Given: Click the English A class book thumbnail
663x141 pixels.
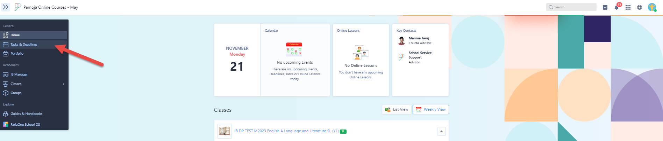Looking at the screenshot, I should click(x=224, y=131).
